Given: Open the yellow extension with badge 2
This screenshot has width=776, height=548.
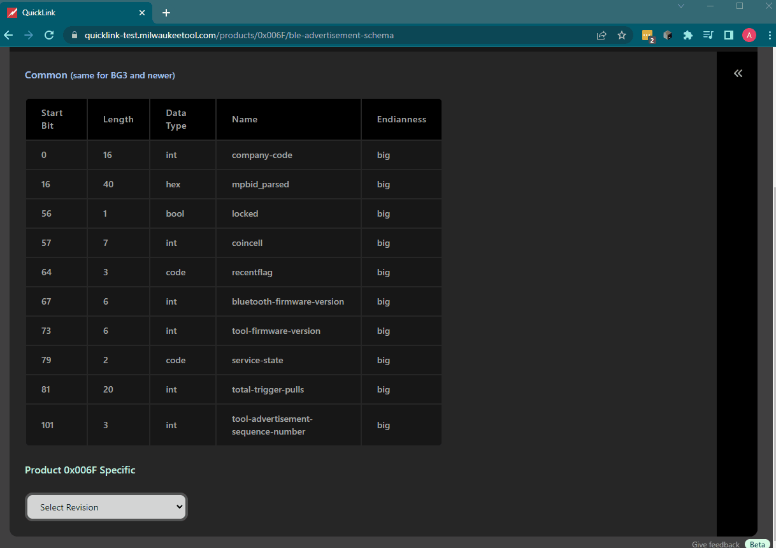Looking at the screenshot, I should click(x=648, y=36).
